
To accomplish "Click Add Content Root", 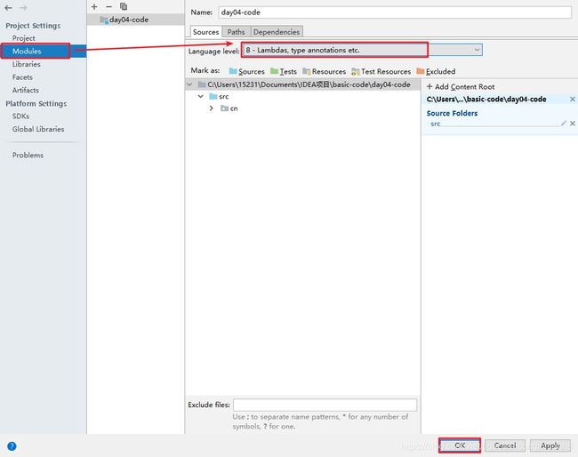I will click(461, 87).
